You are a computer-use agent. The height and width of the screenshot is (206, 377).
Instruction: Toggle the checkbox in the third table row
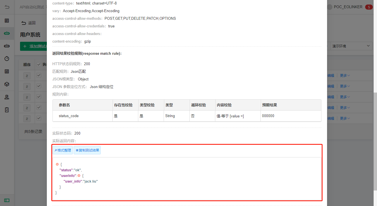(39, 97)
